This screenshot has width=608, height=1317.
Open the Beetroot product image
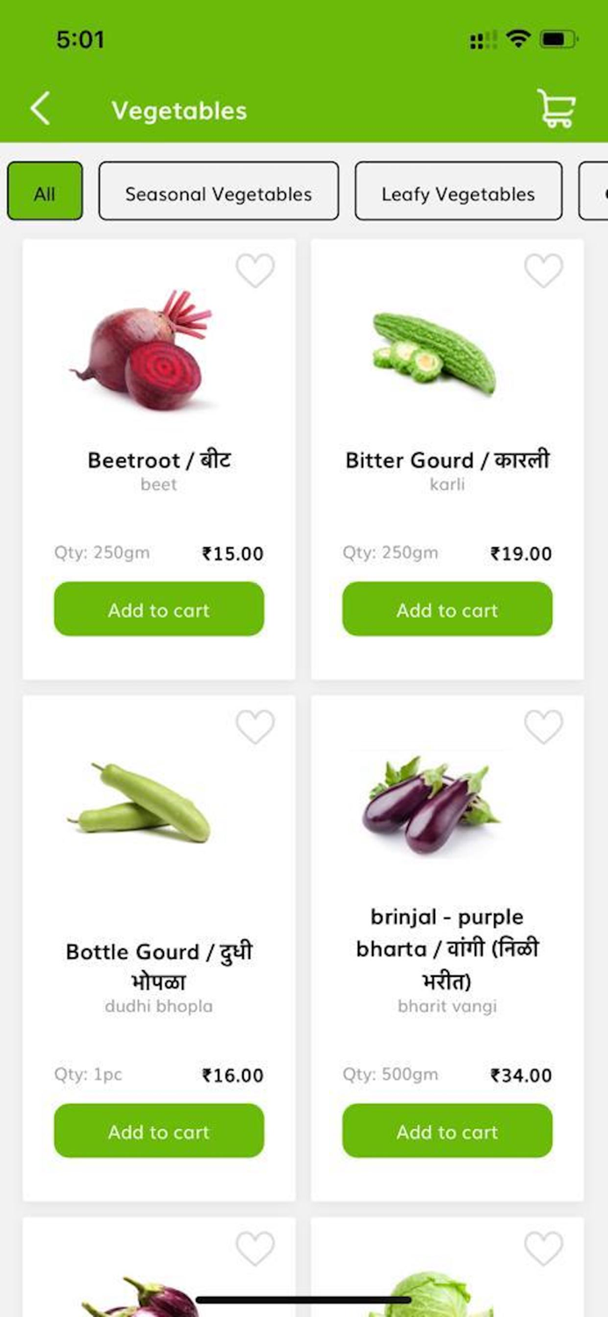(x=140, y=351)
